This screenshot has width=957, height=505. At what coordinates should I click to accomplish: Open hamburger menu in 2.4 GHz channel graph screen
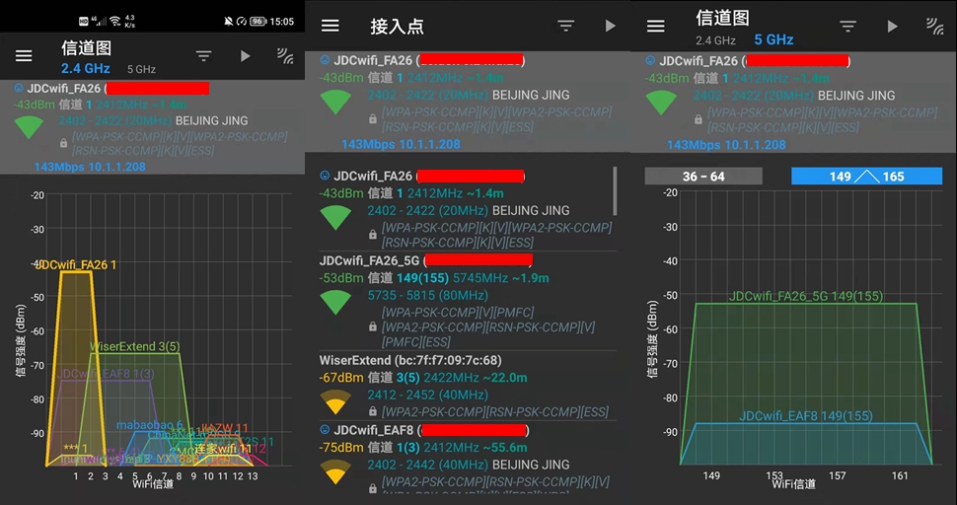pos(24,56)
